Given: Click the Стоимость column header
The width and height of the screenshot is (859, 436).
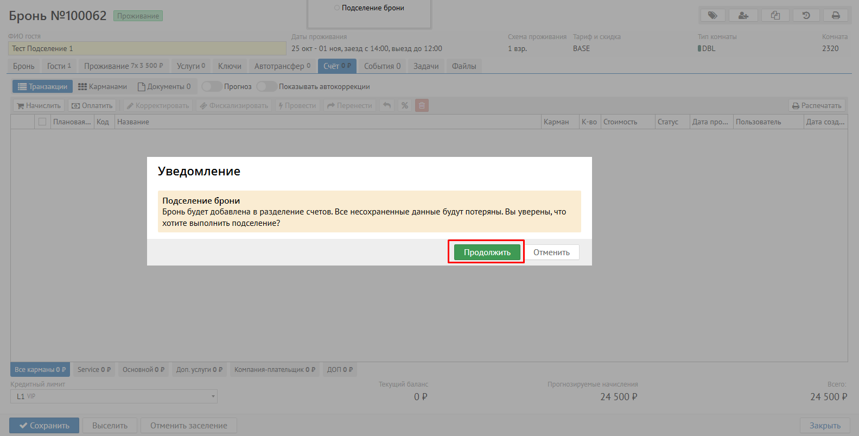Looking at the screenshot, I should tap(628, 122).
